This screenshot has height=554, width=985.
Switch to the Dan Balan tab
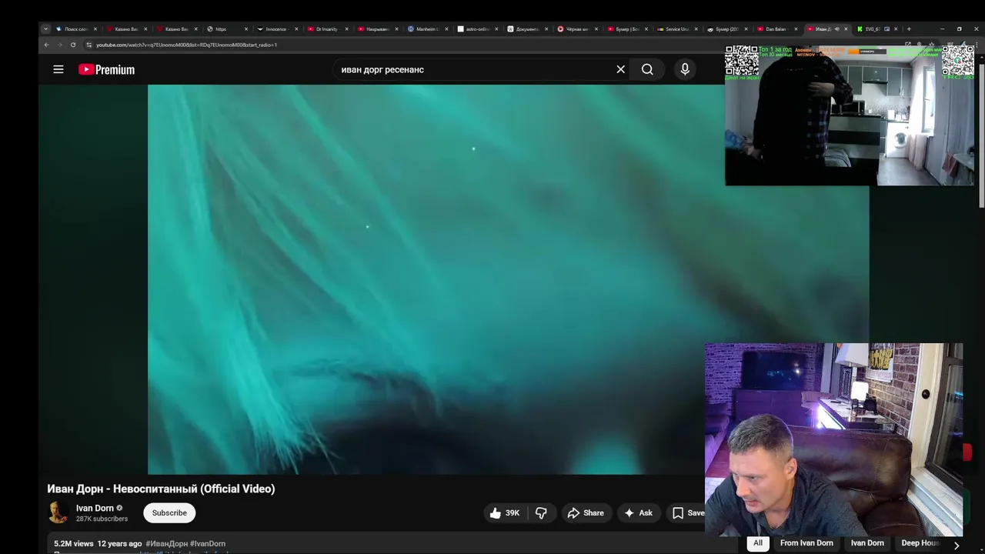[x=776, y=29]
